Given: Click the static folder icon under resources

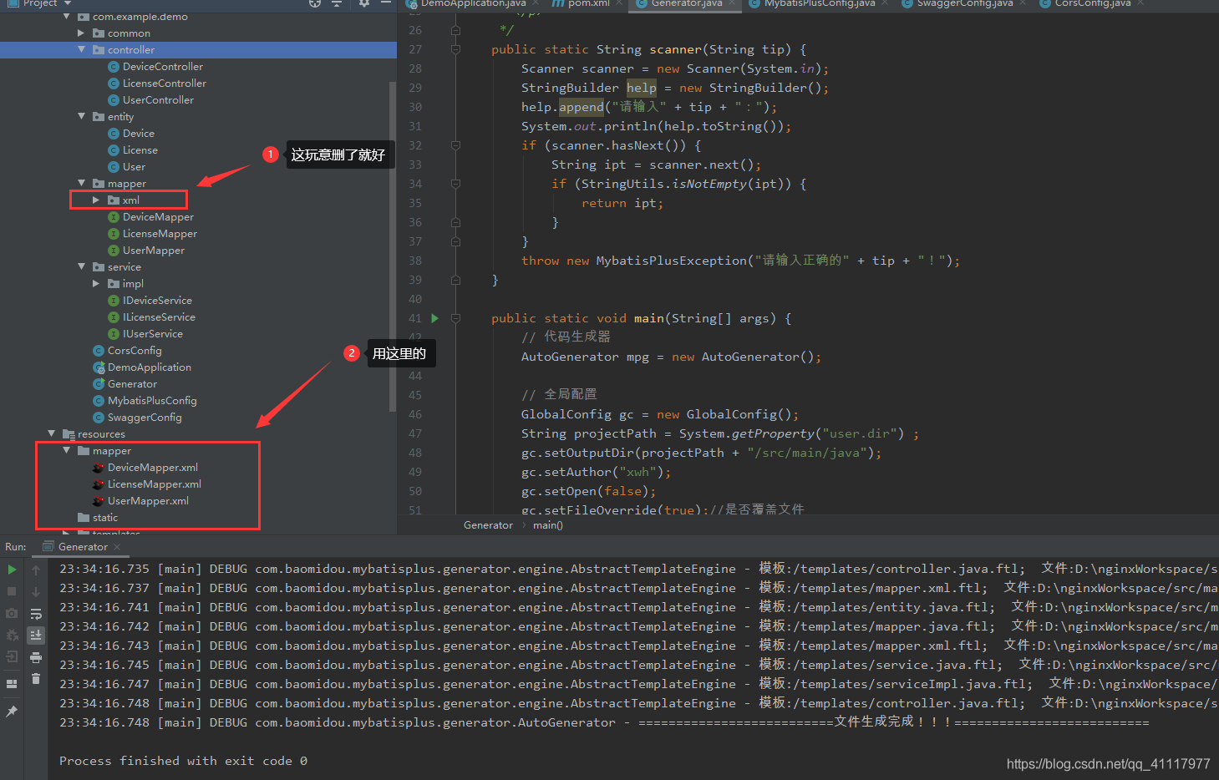Looking at the screenshot, I should coord(84,518).
